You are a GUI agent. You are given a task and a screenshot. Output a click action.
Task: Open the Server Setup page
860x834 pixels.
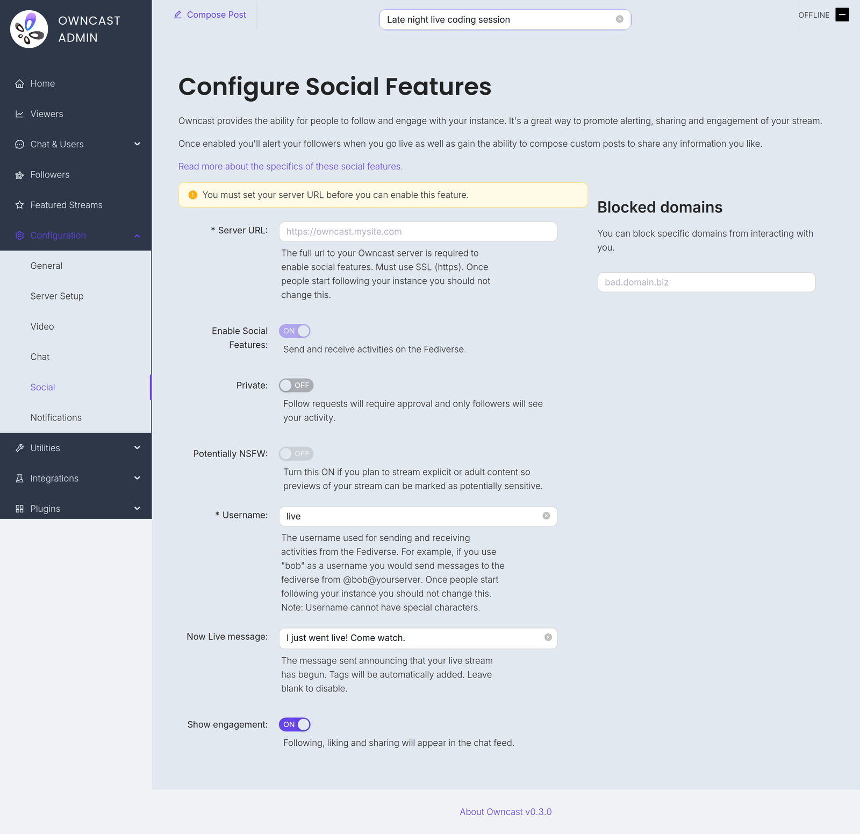click(x=57, y=296)
